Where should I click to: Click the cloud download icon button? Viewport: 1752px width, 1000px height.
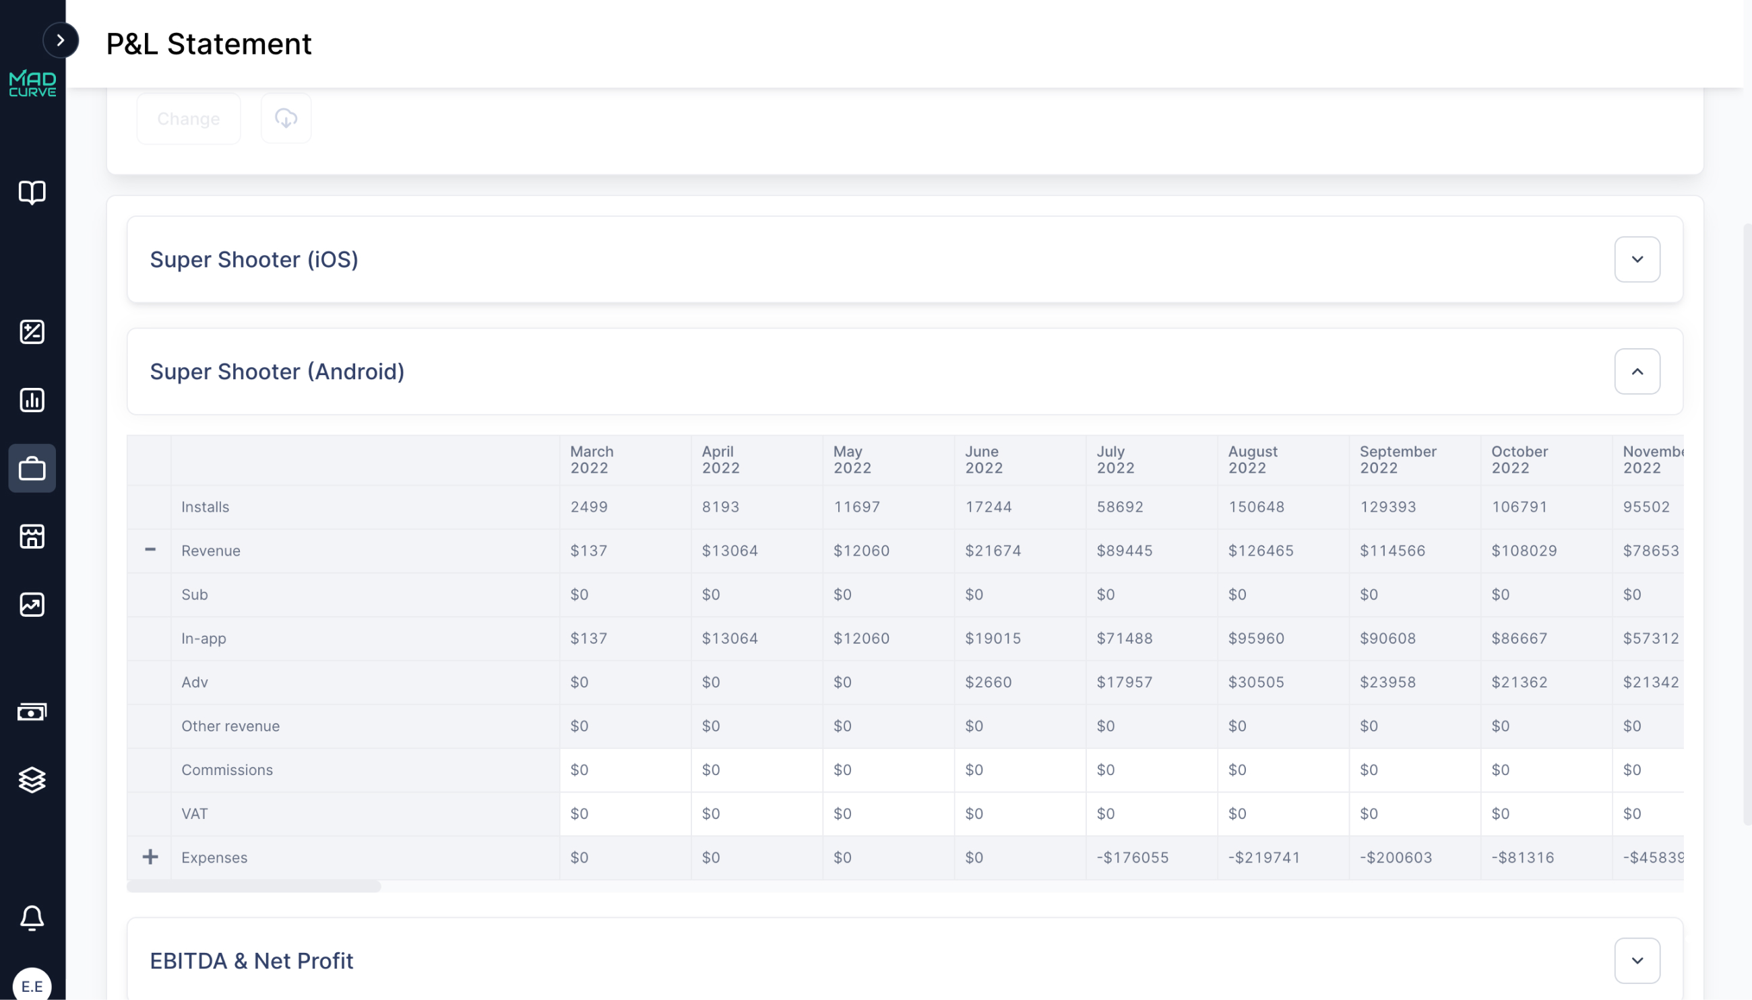(286, 119)
